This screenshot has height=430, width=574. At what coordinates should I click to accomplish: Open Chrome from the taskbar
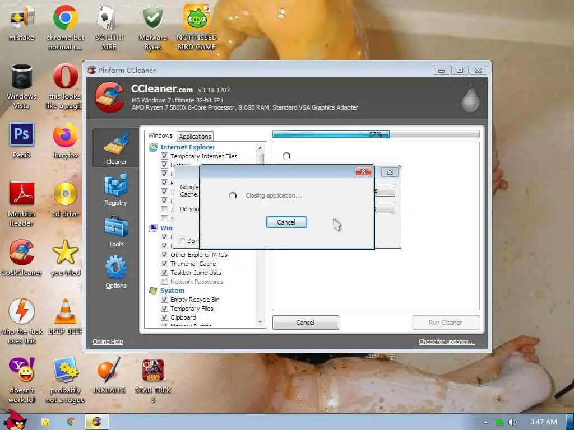[x=71, y=422]
